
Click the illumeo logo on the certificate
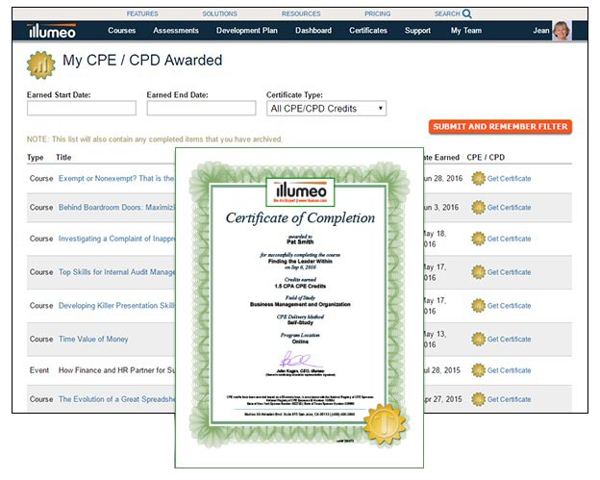click(300, 192)
